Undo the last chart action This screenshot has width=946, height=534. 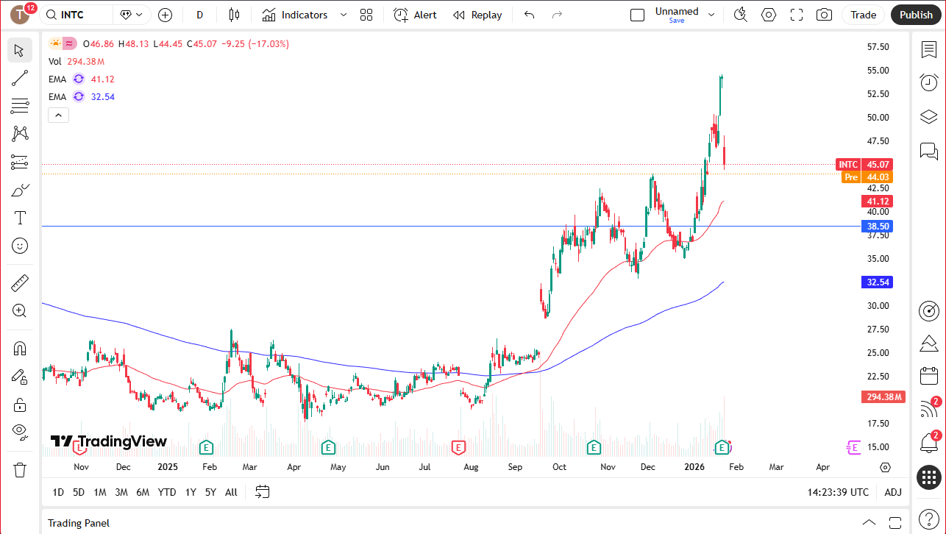click(529, 15)
